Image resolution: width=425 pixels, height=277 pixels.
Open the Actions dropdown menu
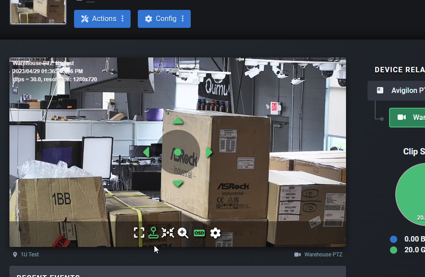(102, 19)
